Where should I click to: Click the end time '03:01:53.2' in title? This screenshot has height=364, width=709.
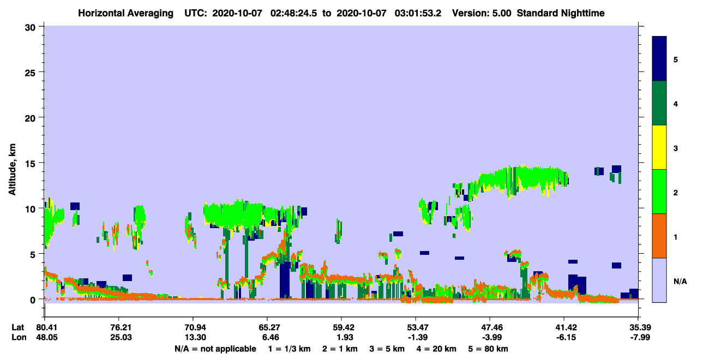417,13
